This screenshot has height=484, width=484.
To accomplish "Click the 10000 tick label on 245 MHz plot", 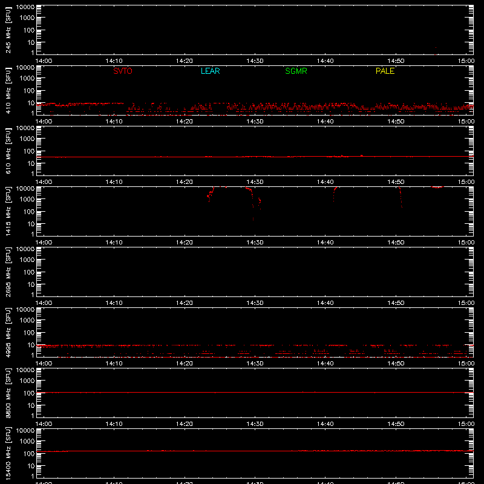I will (x=25, y=7).
